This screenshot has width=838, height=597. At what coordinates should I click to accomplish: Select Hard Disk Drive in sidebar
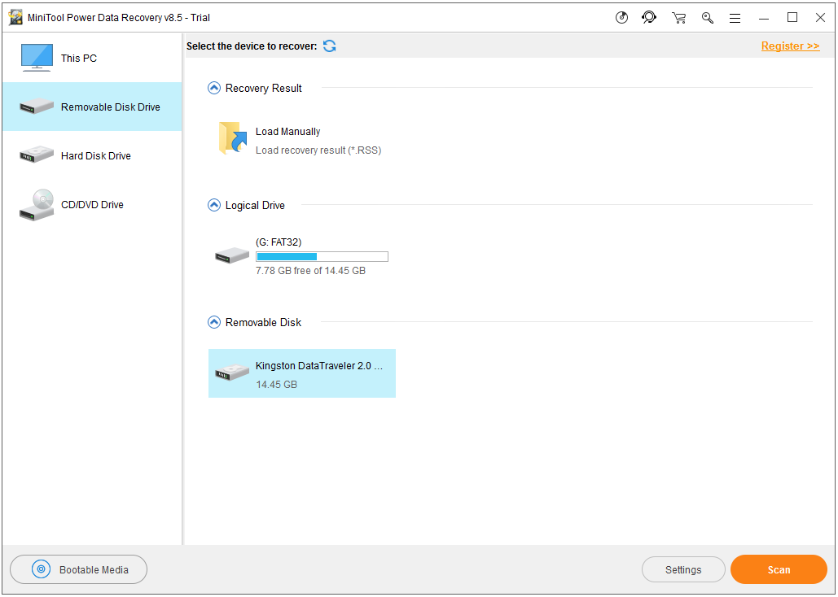[93, 155]
